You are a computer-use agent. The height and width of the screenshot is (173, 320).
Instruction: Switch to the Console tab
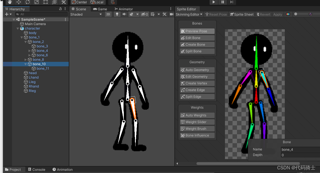36,169
